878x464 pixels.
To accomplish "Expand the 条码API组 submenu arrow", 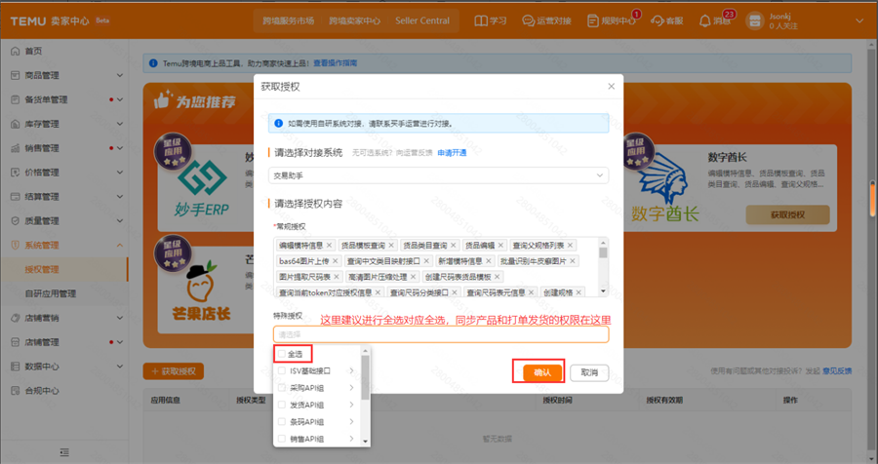I will tap(351, 421).
